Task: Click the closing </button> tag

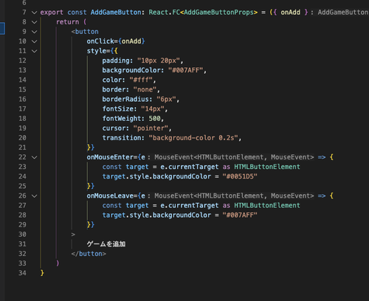Action: (89, 254)
